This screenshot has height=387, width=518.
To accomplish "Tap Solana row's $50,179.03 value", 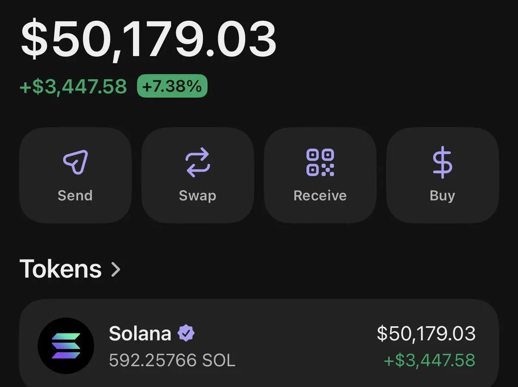I will tap(426, 334).
